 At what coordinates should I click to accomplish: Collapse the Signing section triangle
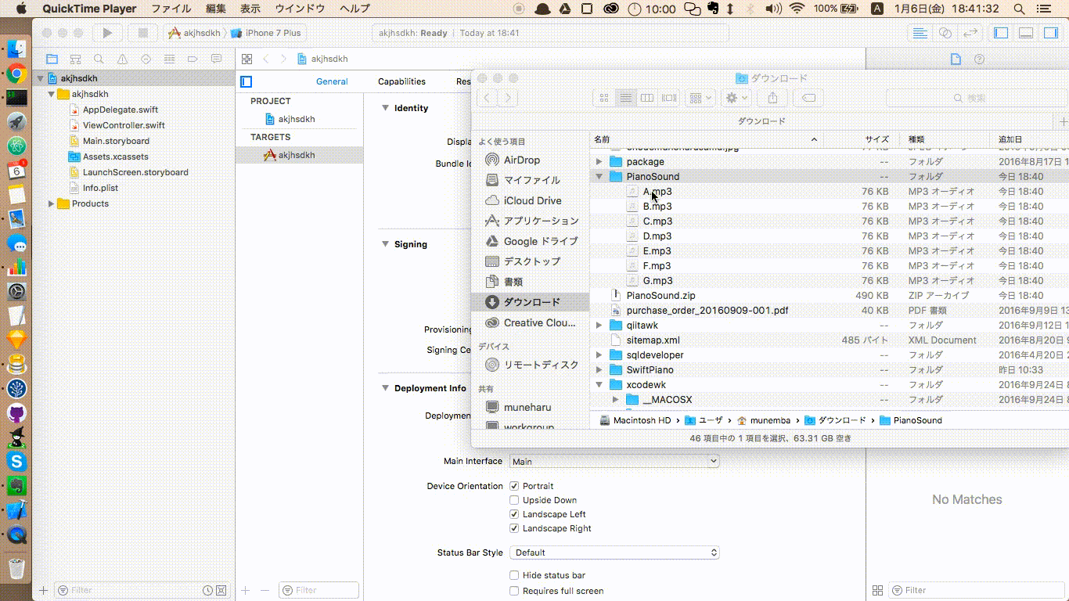click(x=385, y=244)
